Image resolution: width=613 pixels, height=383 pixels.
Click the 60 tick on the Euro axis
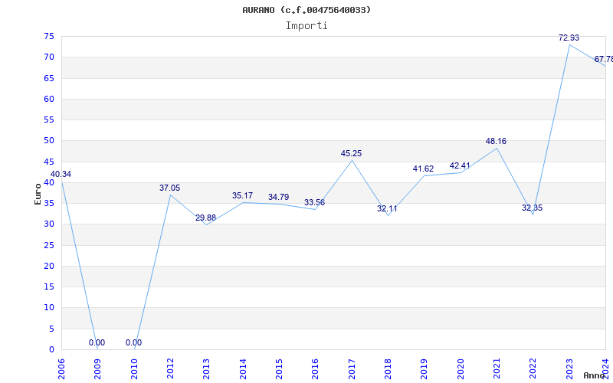tap(49, 99)
